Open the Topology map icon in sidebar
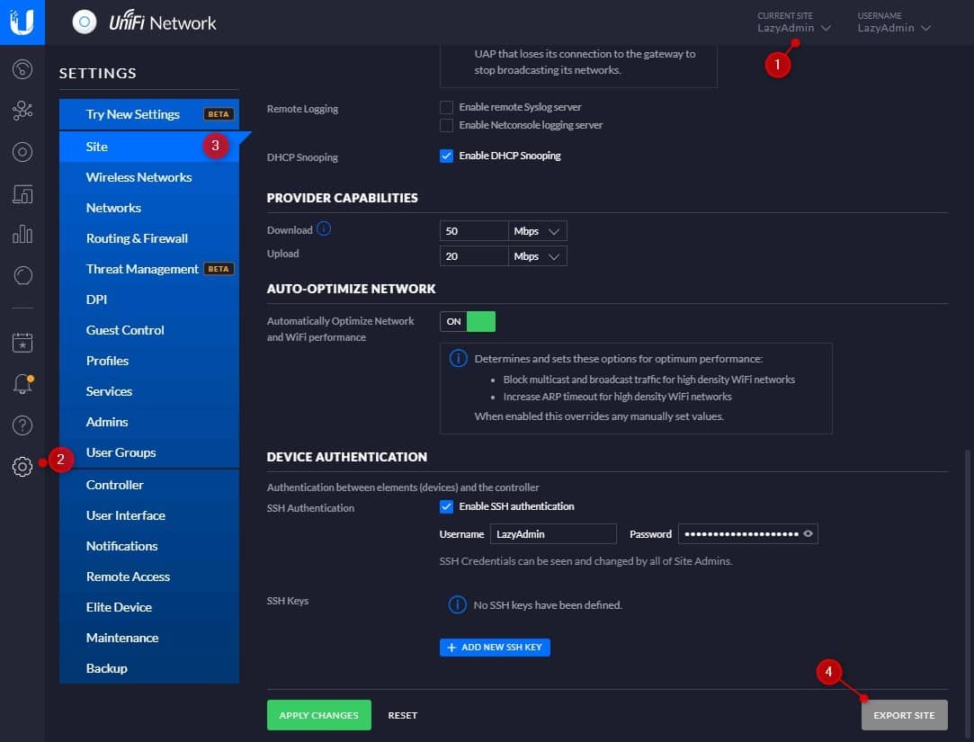 pos(22,111)
